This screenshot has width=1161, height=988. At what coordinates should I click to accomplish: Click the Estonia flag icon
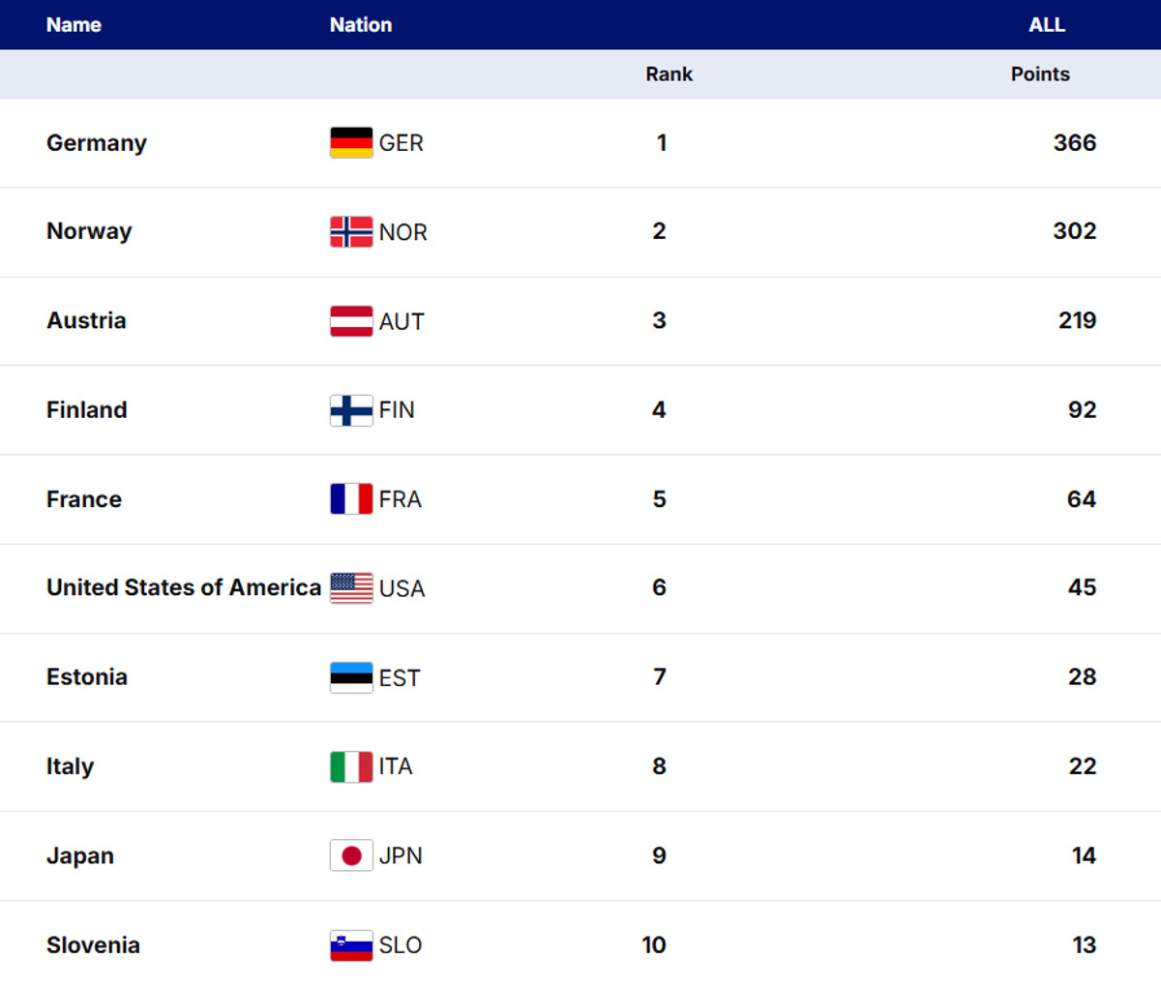[351, 677]
